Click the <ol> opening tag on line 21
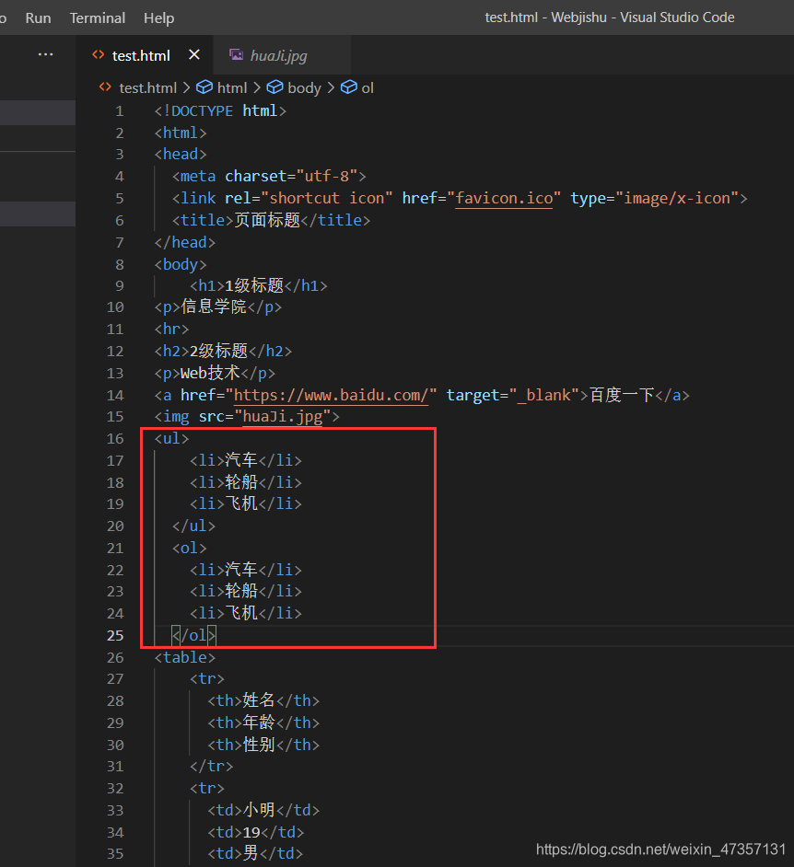The width and height of the screenshot is (794, 867). [x=189, y=548]
